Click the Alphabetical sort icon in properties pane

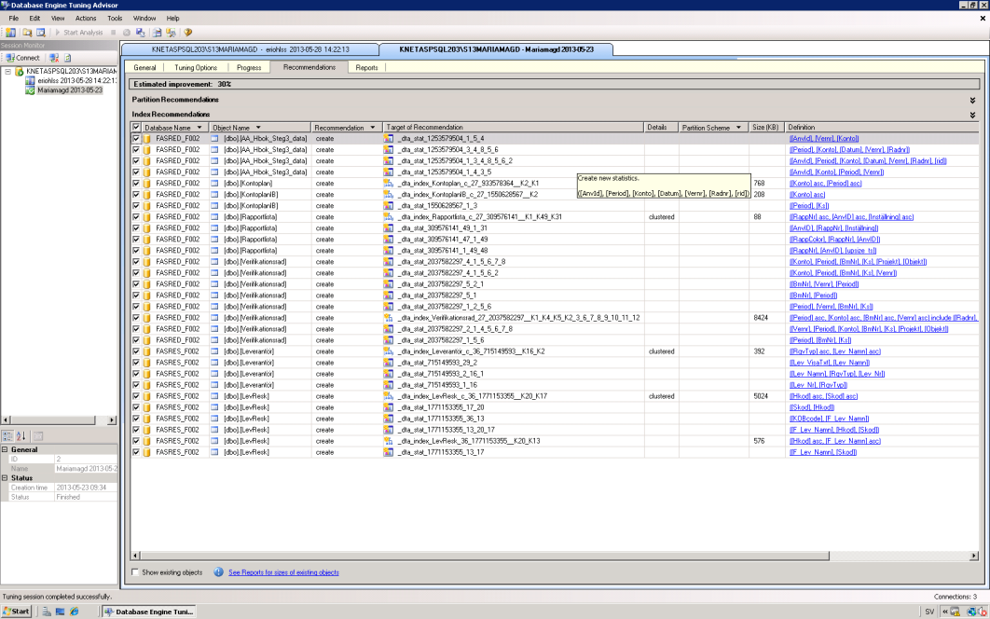pyautogui.click(x=21, y=436)
